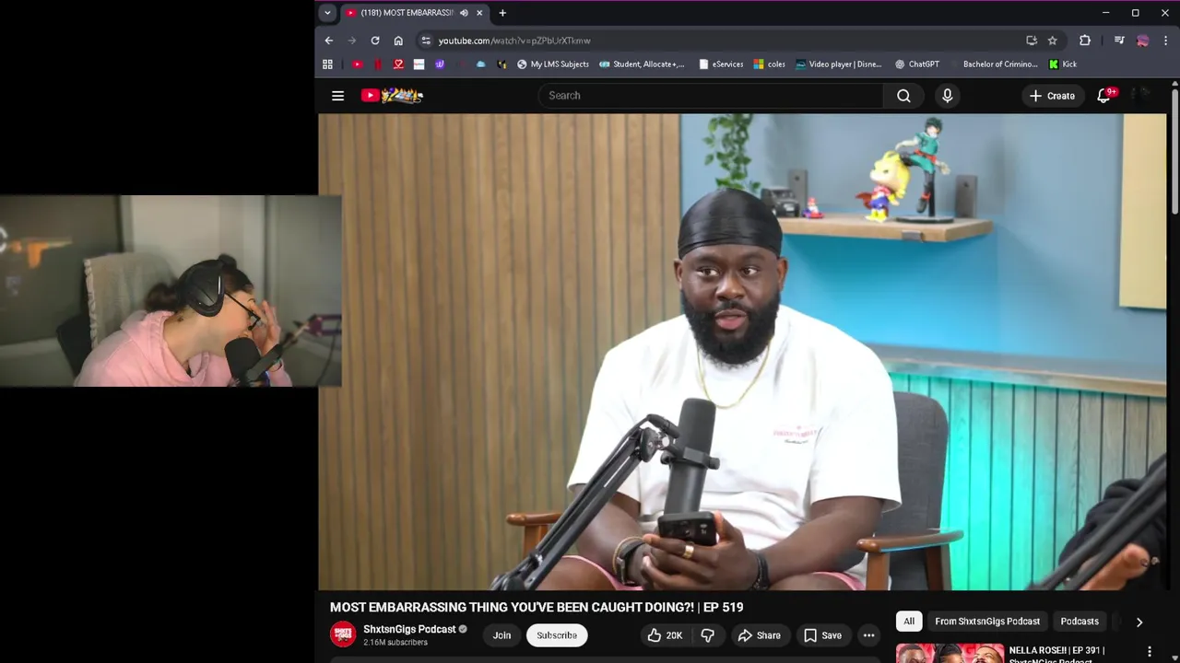Open ChatGPT bookmark
The height and width of the screenshot is (663, 1180).
click(x=917, y=64)
